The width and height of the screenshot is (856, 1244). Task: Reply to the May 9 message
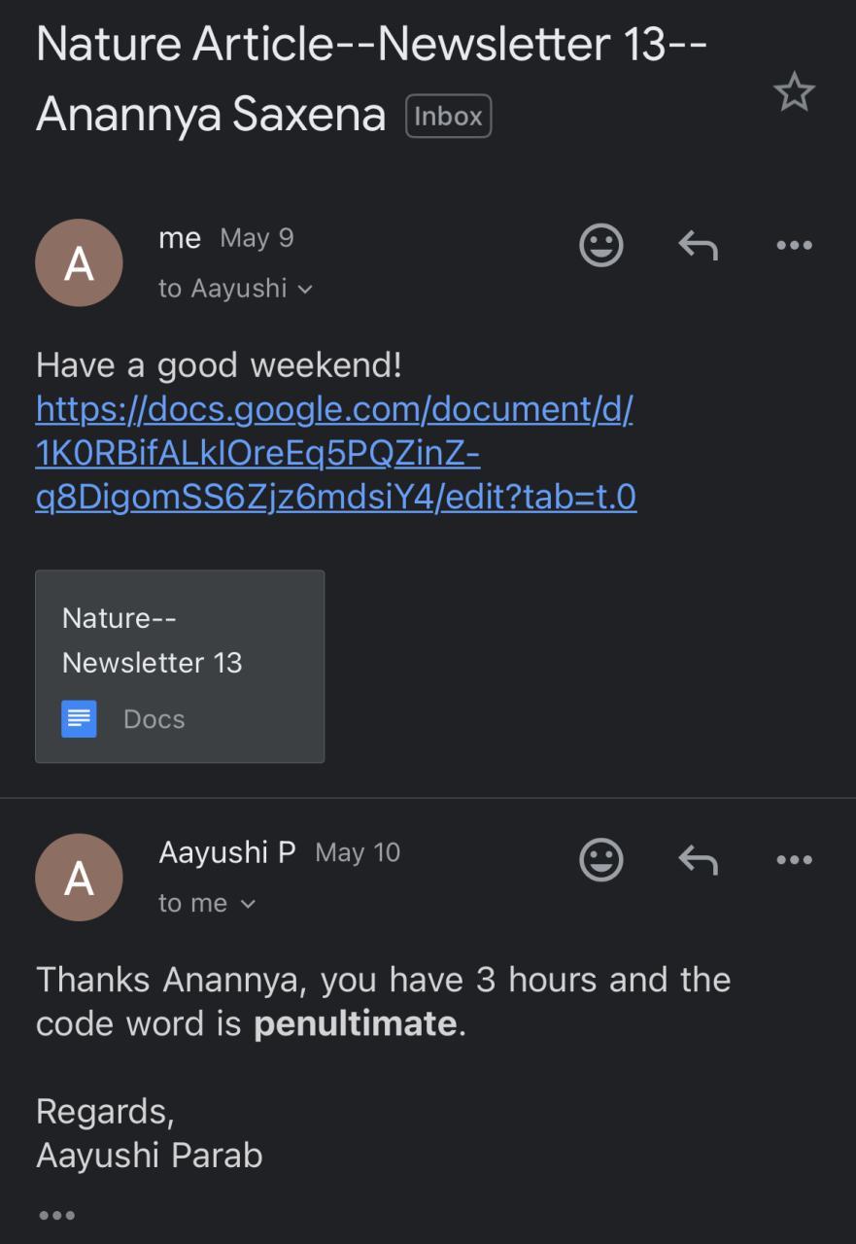tap(698, 246)
